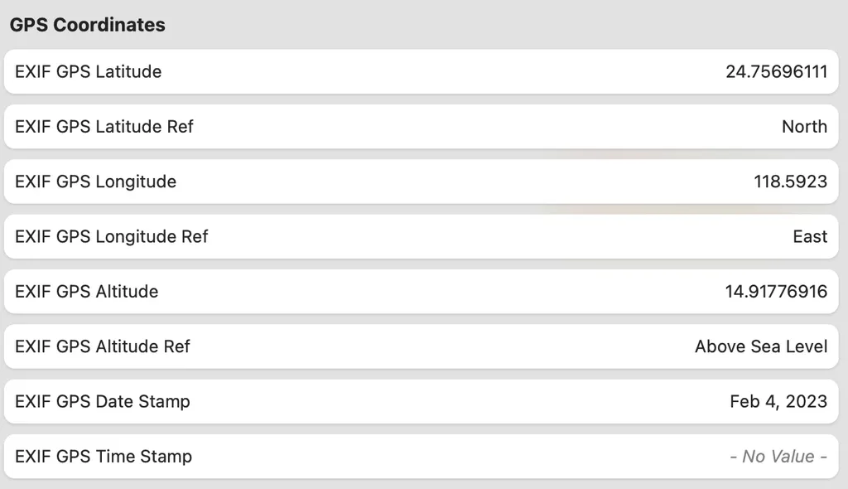This screenshot has height=489, width=848.
Task: Click the No Value time stamp placeholder
Action: pos(778,457)
